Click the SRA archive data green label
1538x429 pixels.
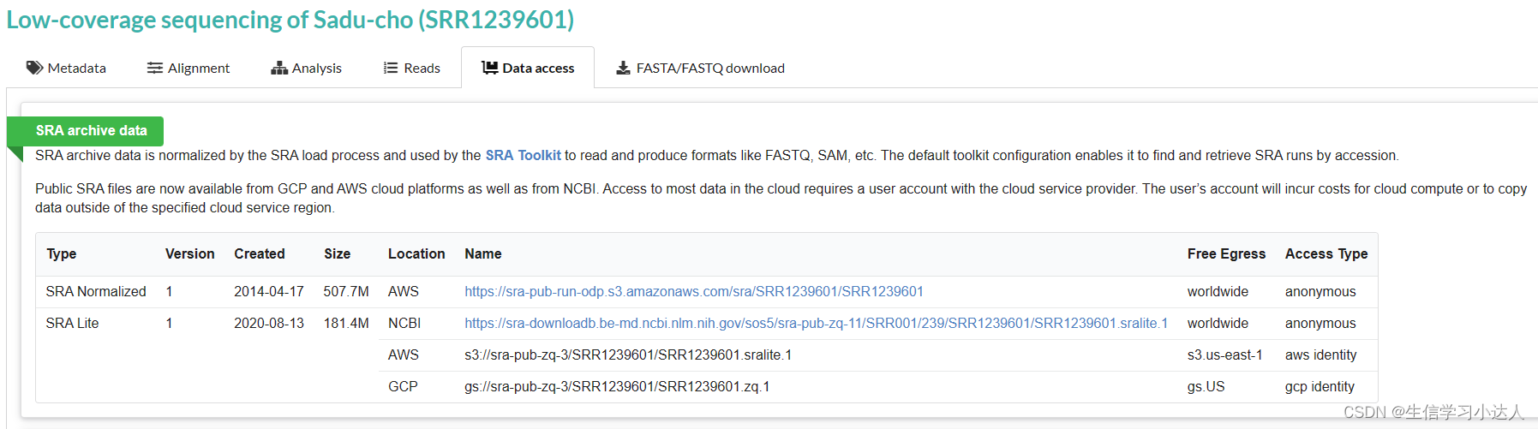tap(91, 130)
